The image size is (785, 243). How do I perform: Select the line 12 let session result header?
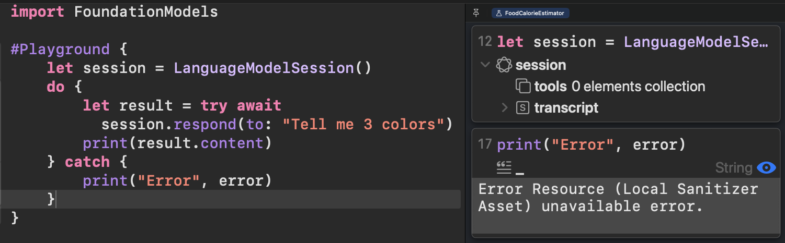click(x=626, y=42)
